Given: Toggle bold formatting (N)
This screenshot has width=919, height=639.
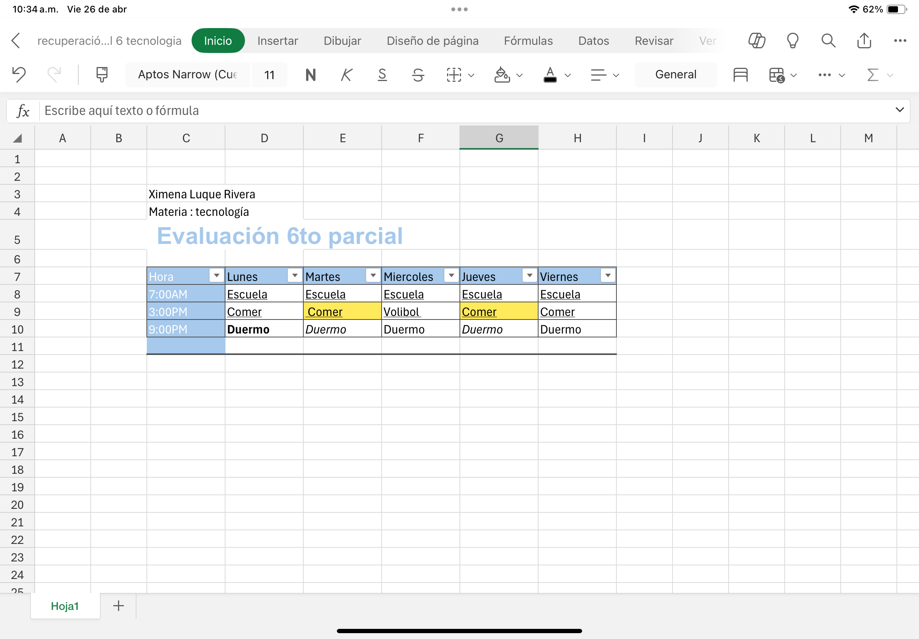Looking at the screenshot, I should click(x=310, y=74).
